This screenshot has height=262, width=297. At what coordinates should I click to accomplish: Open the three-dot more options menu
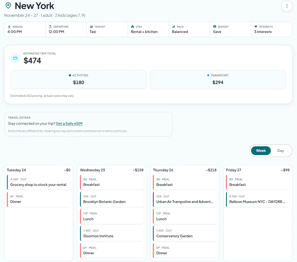coord(287,6)
